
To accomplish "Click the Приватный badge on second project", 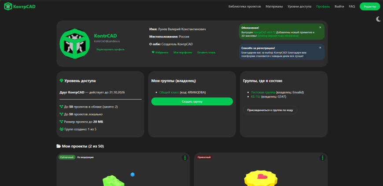I will click(x=204, y=157).
